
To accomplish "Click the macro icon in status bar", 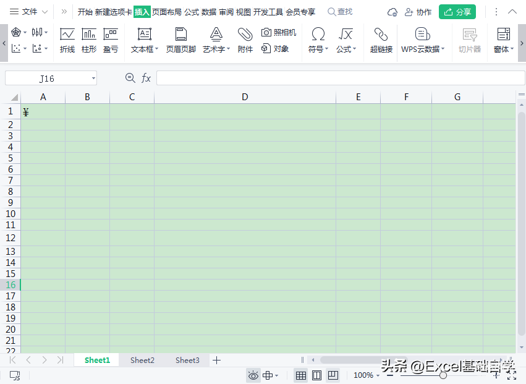I will (15, 375).
